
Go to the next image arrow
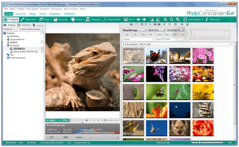[144, 19]
